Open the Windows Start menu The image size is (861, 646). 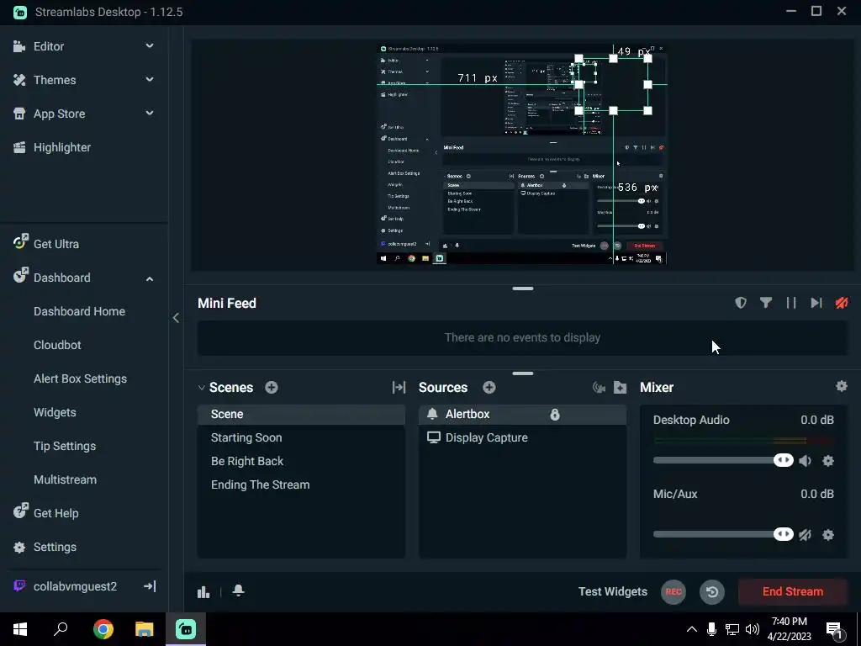(x=20, y=629)
